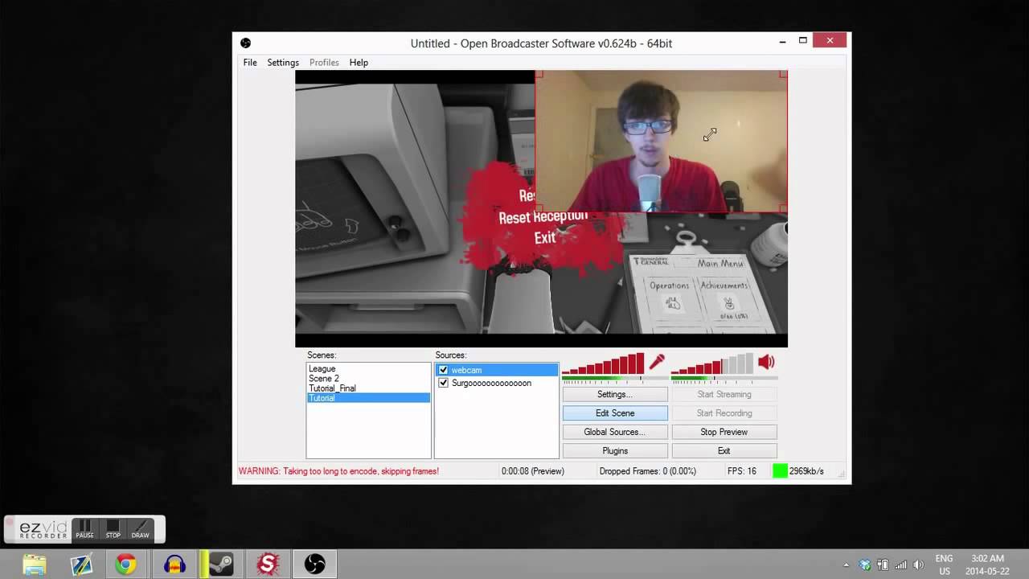Mute desktop audio via speaker icon

click(x=766, y=362)
